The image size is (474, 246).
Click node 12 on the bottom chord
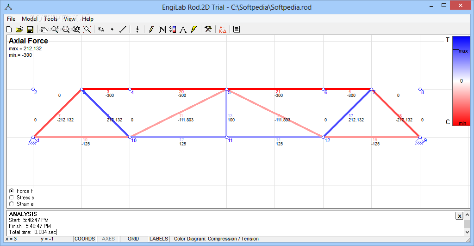(x=324, y=138)
